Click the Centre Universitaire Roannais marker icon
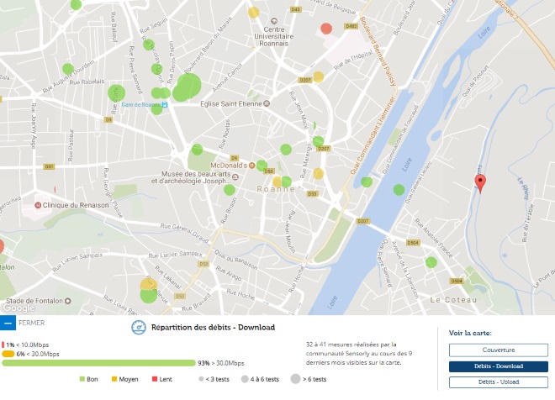 point(273,21)
